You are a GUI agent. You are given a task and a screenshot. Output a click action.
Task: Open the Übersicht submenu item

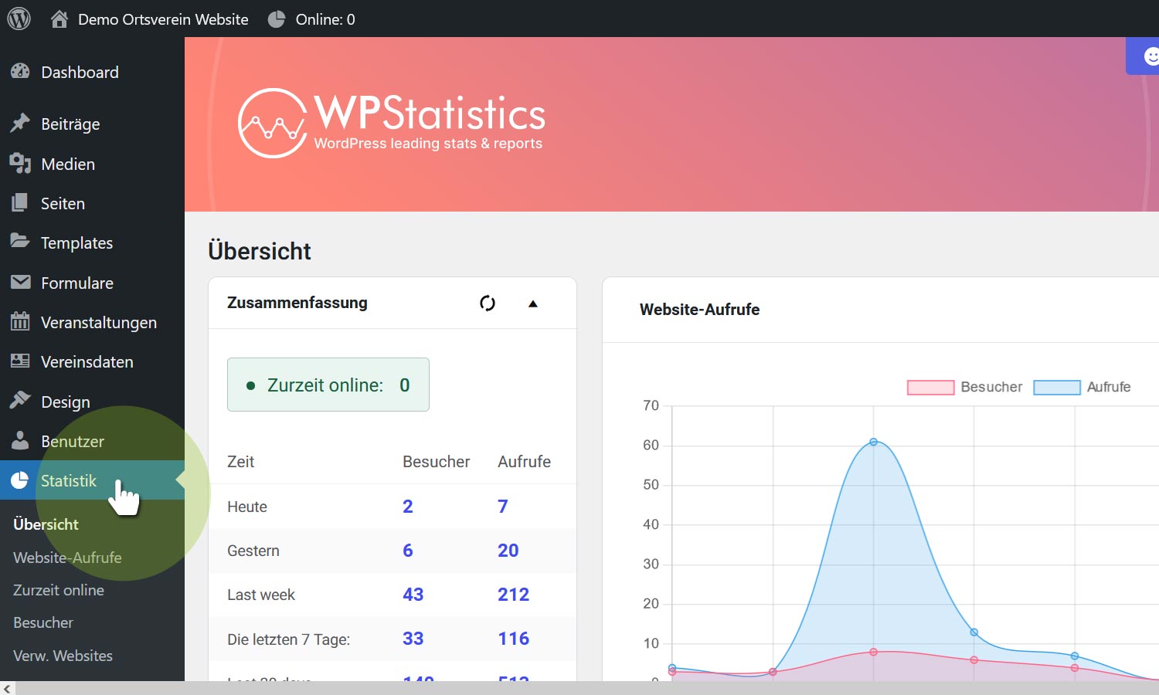[46, 524]
